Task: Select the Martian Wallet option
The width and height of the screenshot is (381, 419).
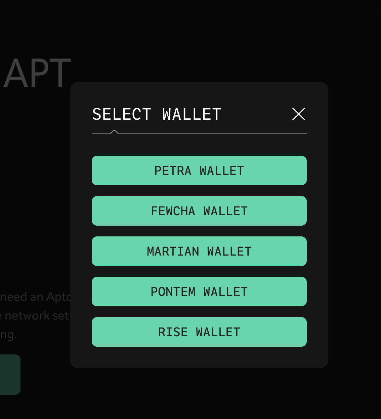Action: (x=199, y=251)
